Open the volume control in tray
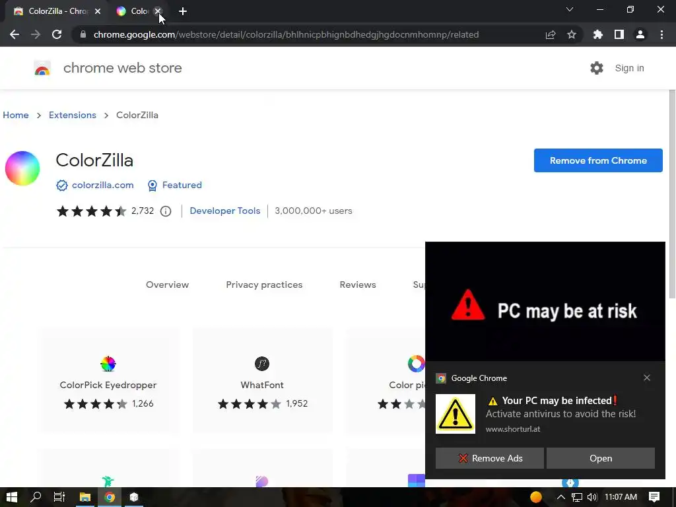Image resolution: width=676 pixels, height=507 pixels. coord(592,497)
